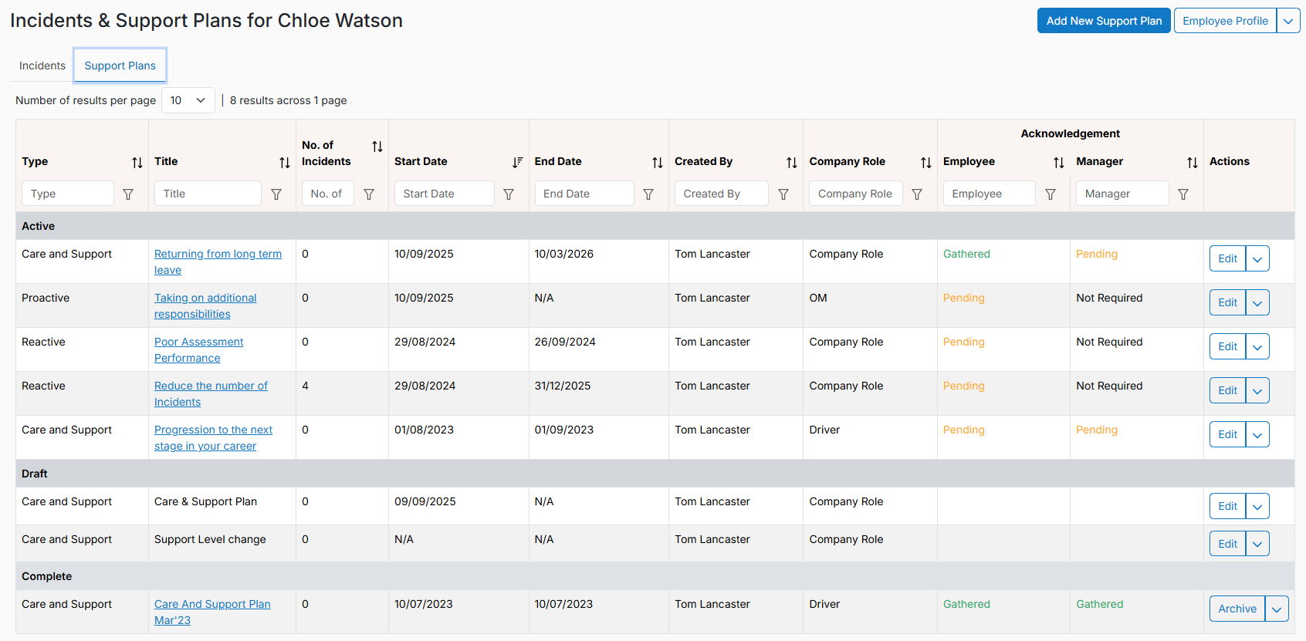Open filter options for End Date
The height and width of the screenshot is (641, 1306).
[x=648, y=194]
